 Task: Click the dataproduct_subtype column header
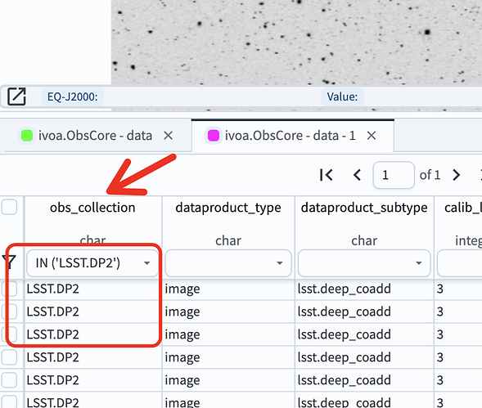(x=364, y=208)
